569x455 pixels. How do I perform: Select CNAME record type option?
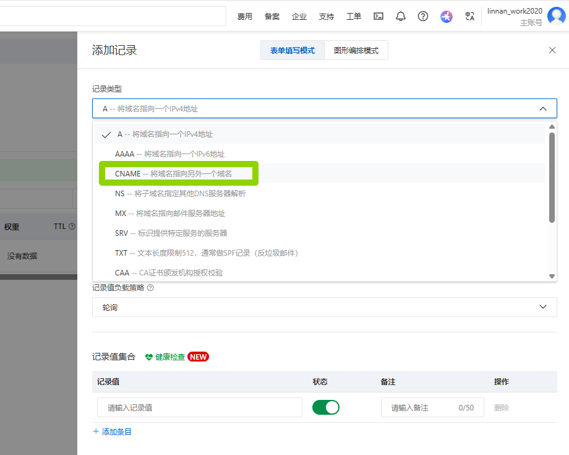pos(178,174)
